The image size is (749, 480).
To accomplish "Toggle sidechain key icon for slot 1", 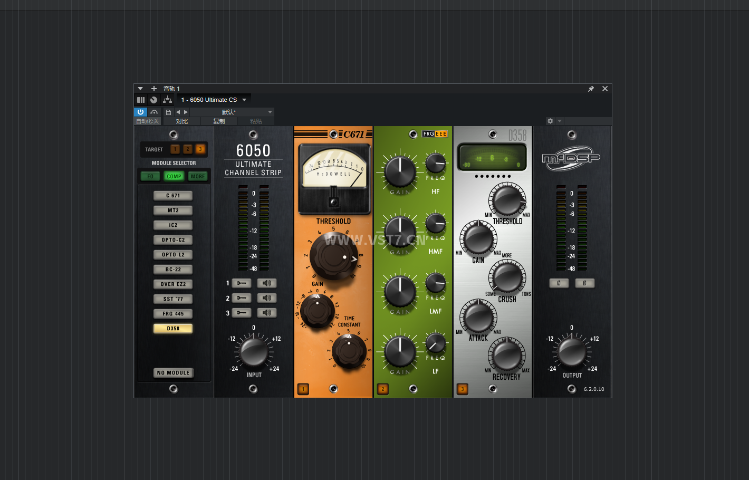I will [x=242, y=283].
